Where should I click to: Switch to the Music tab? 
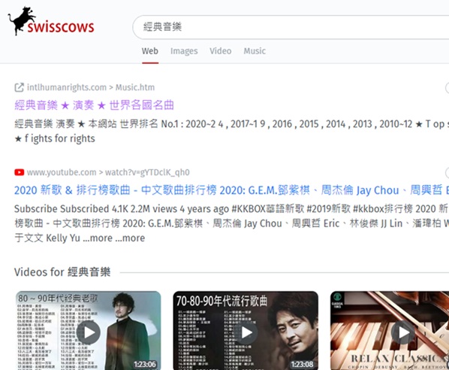pos(255,51)
